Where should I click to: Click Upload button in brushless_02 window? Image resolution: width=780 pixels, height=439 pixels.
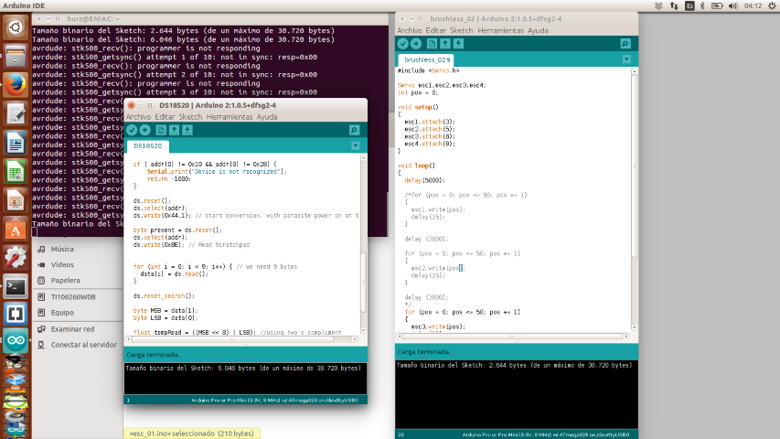[416, 44]
